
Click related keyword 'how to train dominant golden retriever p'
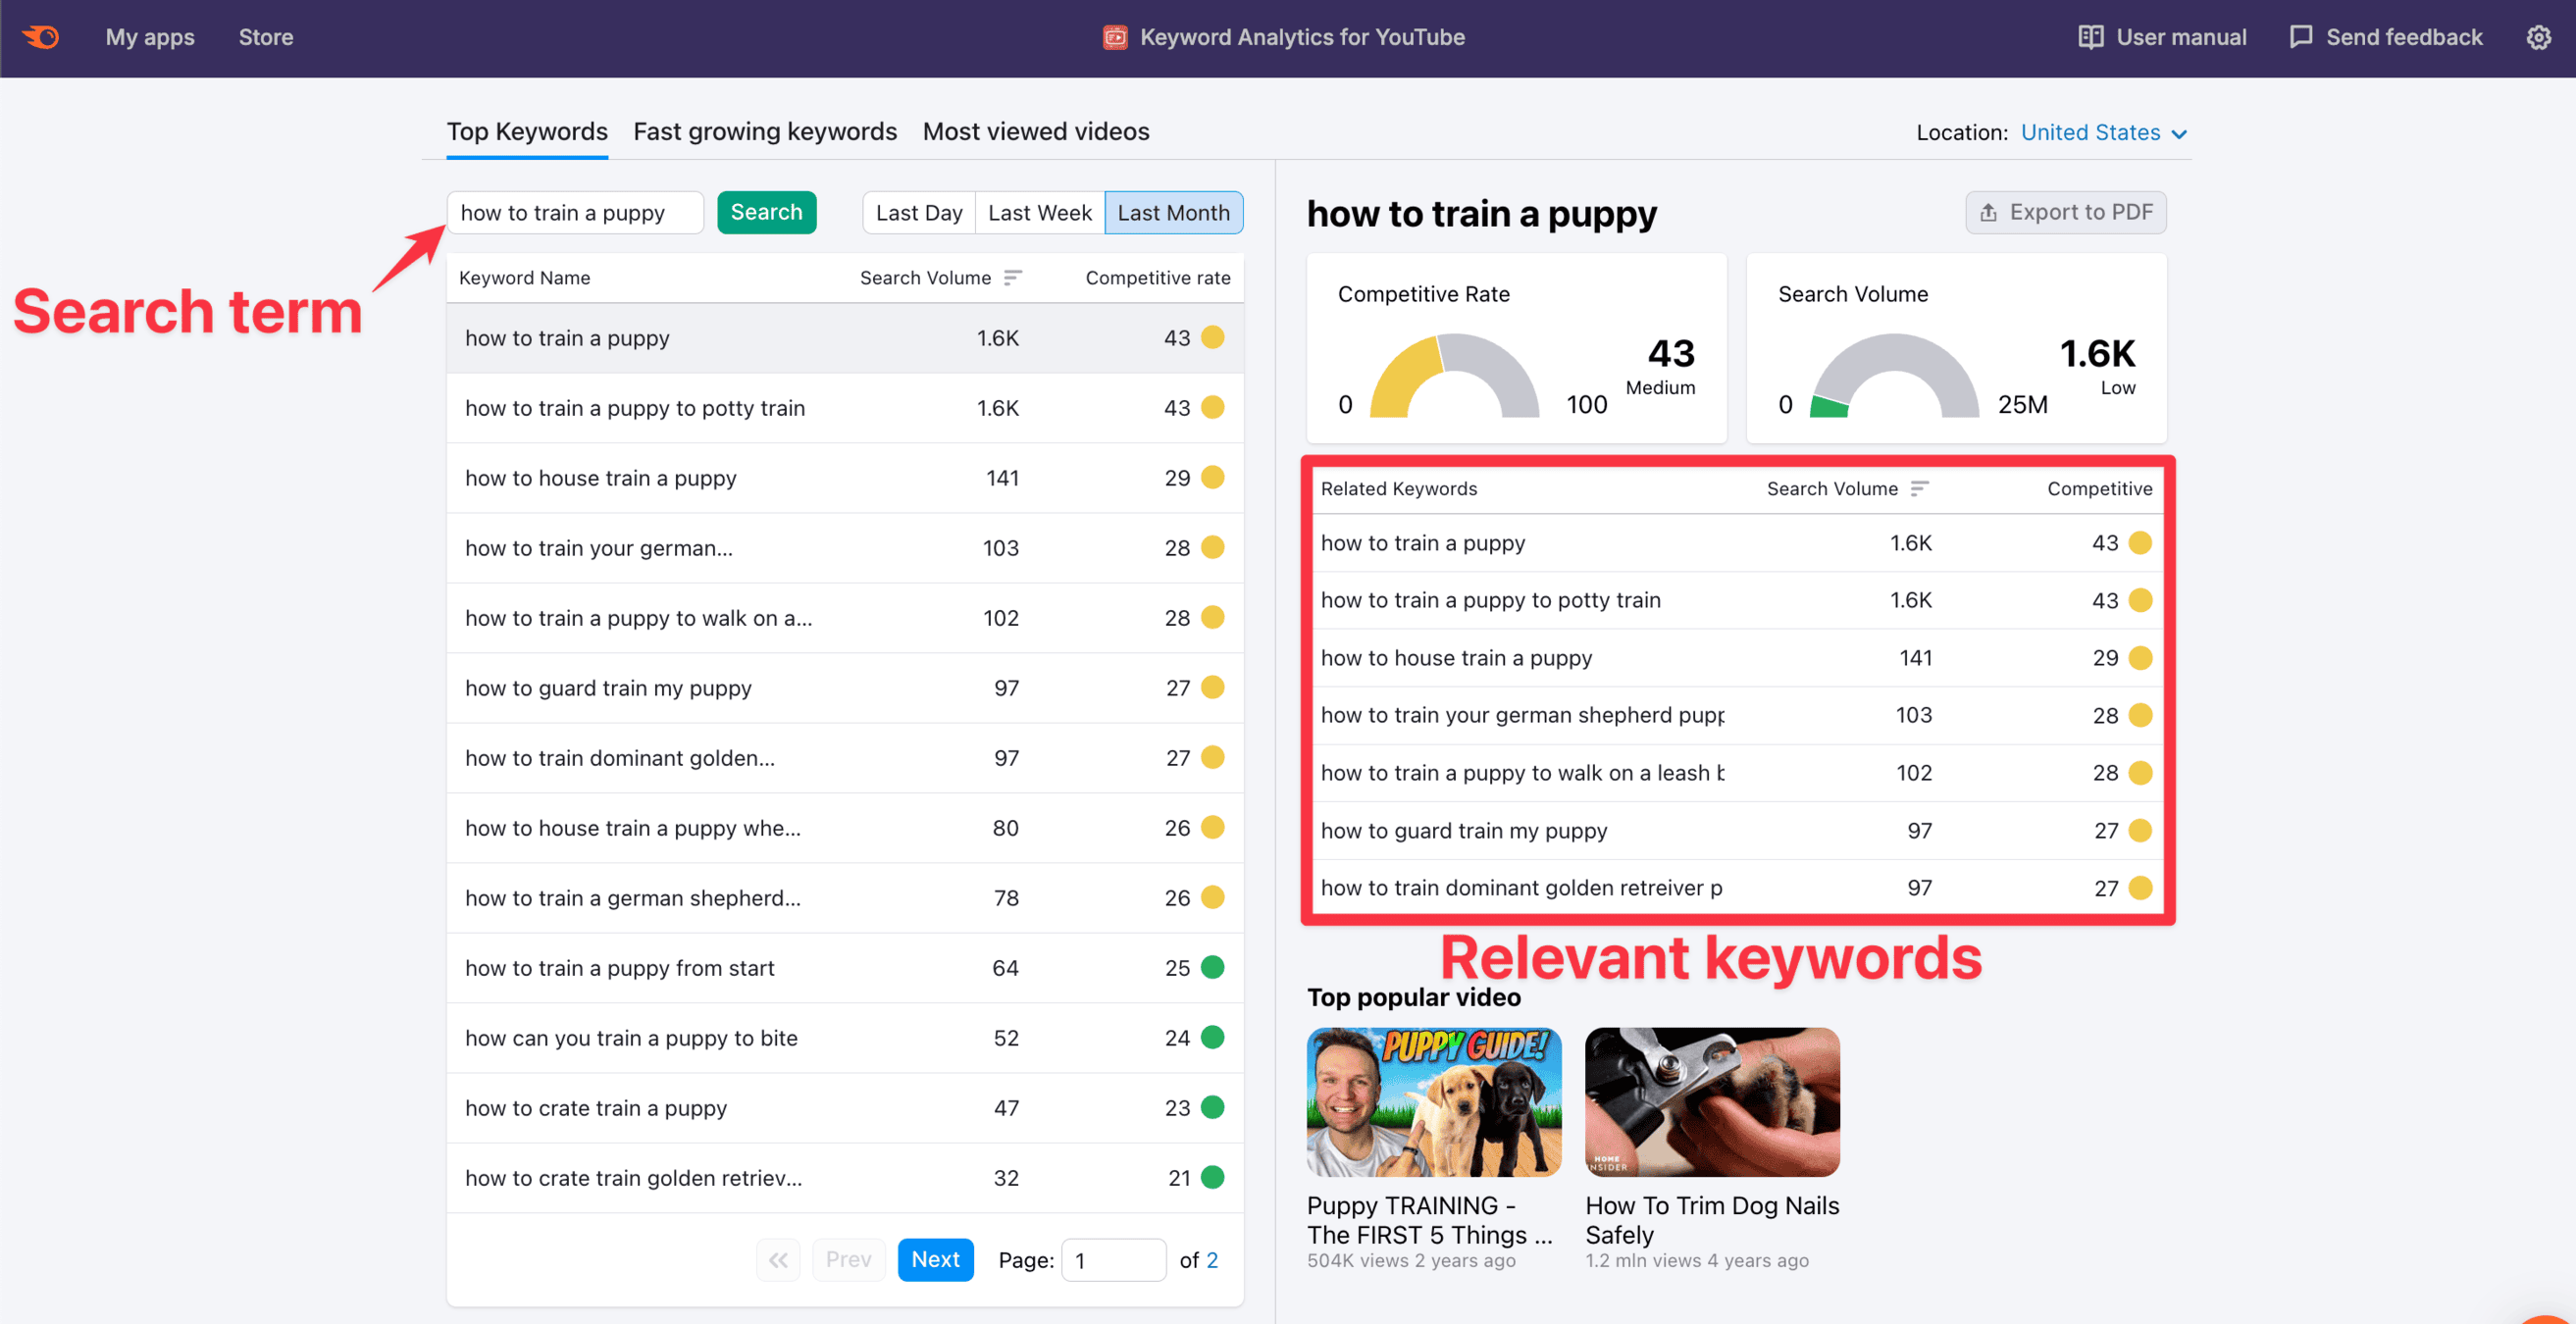coord(1521,888)
